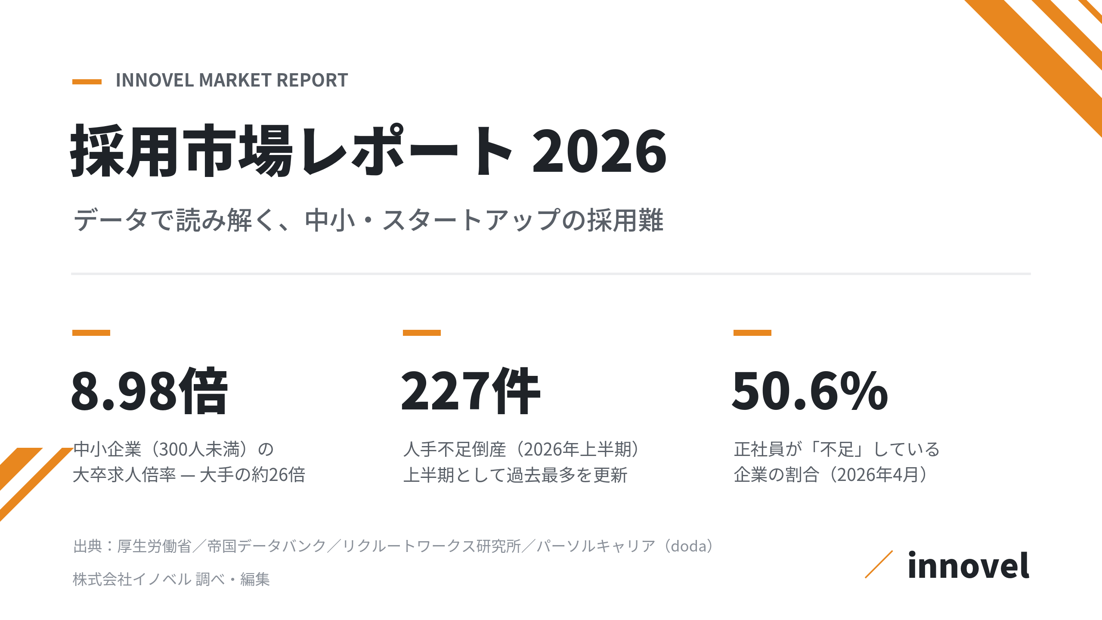Click the subtitle データで読み解く、中小・スタートアップの採用難
This screenshot has height=620, width=1102.
coord(368,220)
